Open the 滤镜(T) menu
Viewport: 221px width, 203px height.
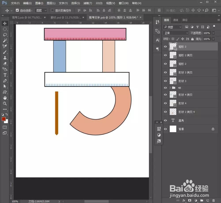88,3
